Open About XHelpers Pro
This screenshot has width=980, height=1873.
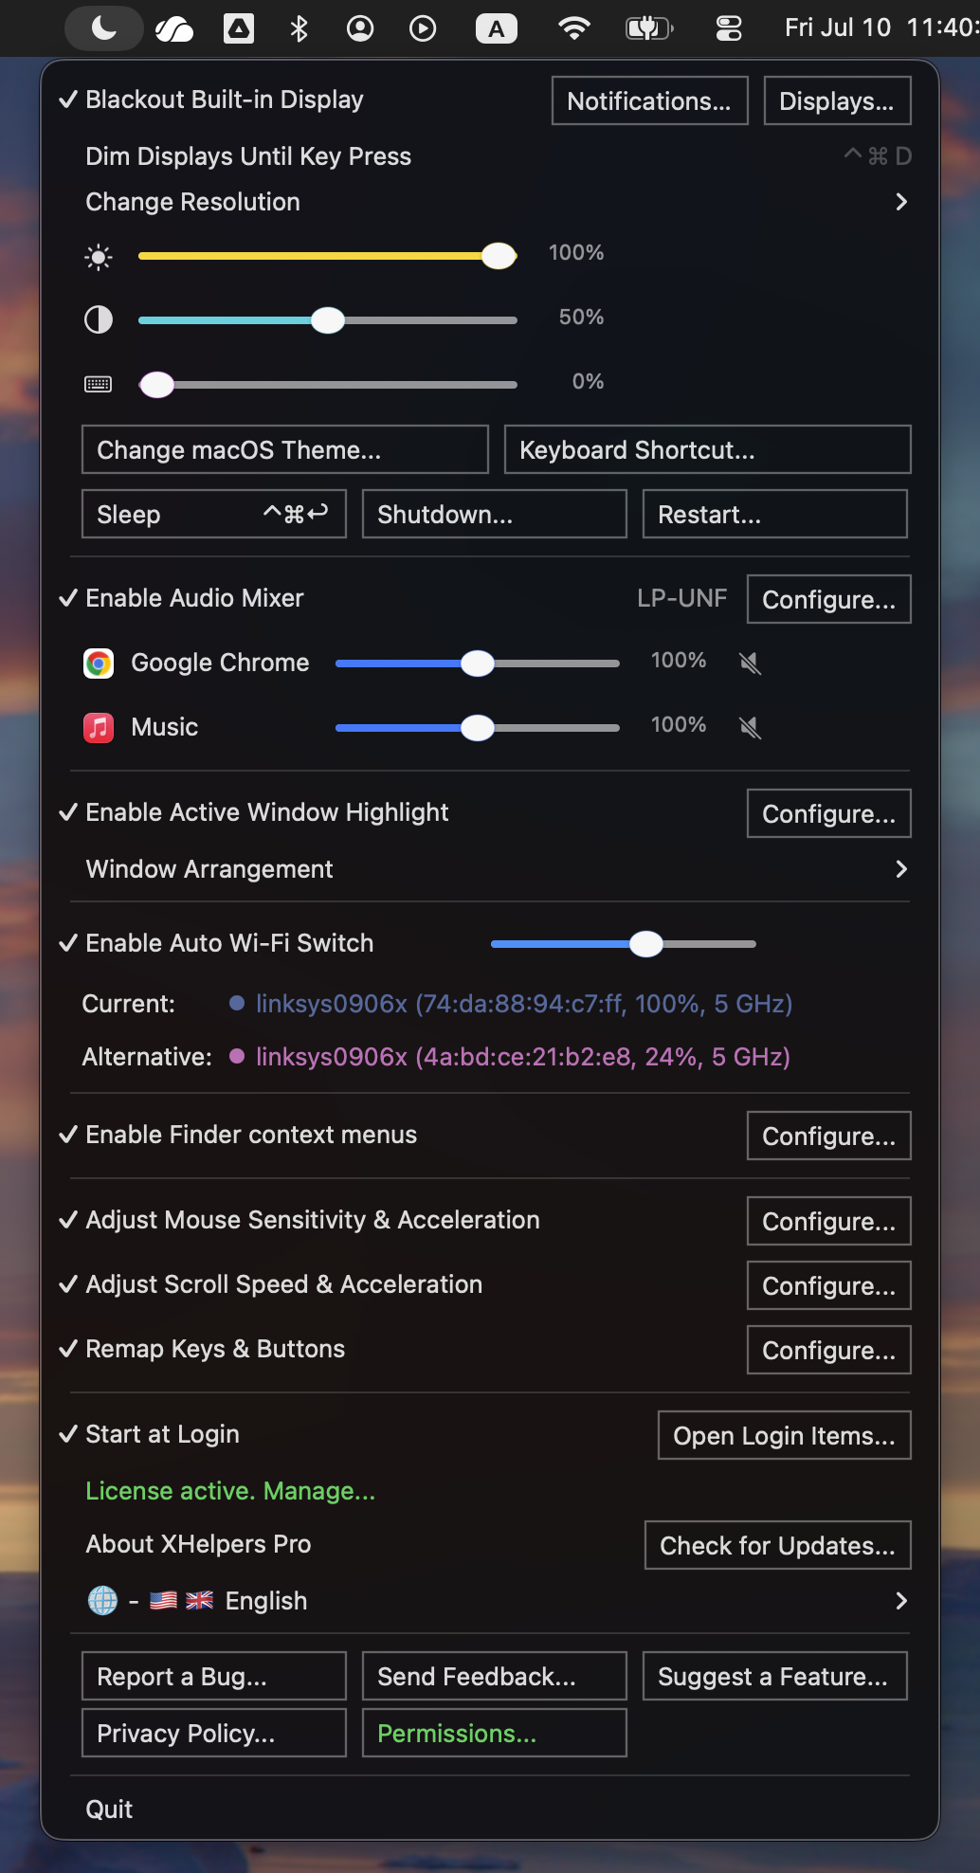click(198, 1544)
